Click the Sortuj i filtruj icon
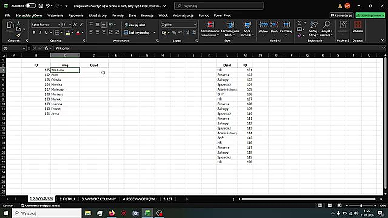This screenshot has width=388, height=218. 314,25
